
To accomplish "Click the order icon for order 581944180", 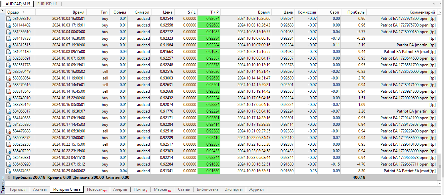I will tap(9, 52).
